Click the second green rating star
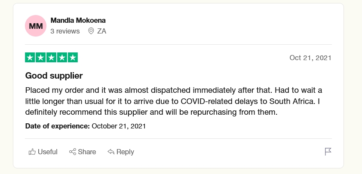Viewport: 362px width, 174px height. (41, 58)
